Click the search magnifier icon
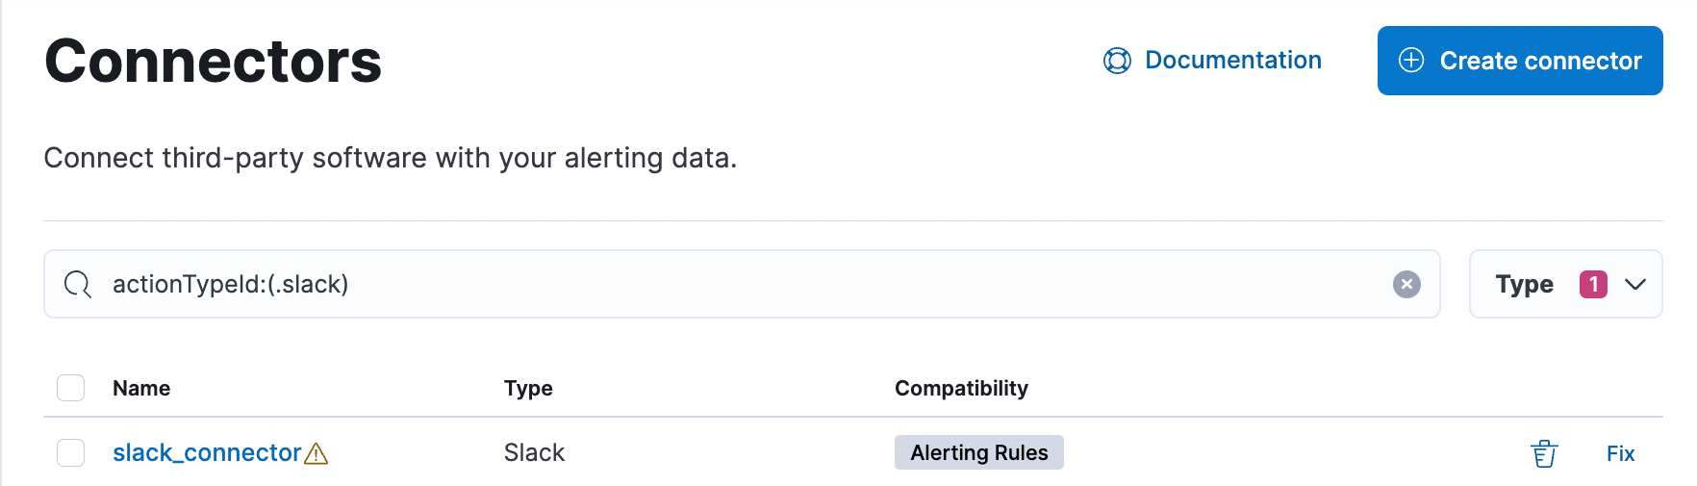 [x=77, y=284]
